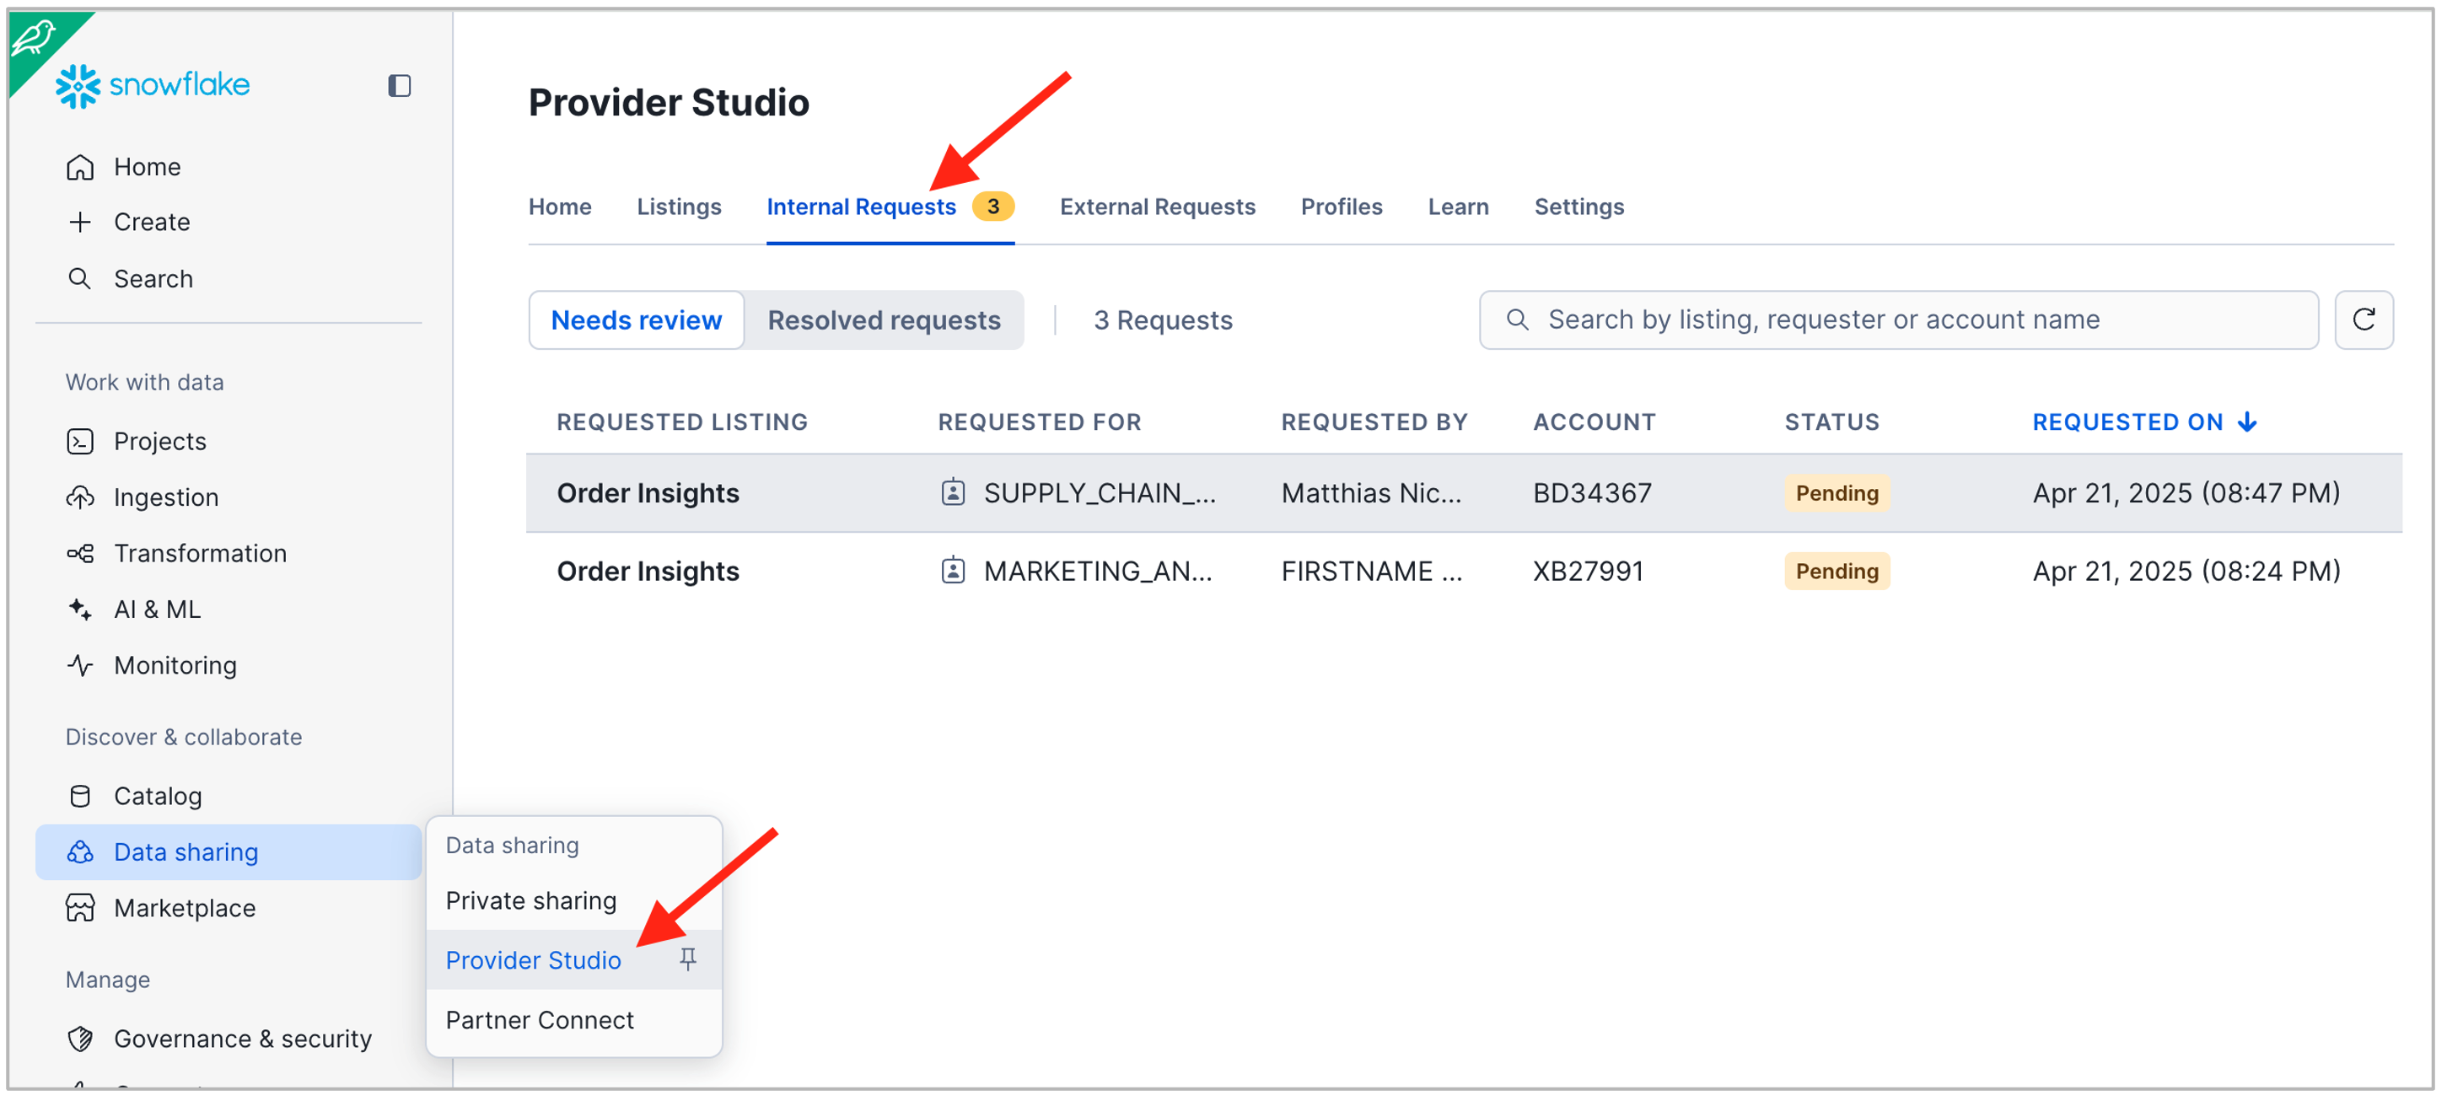The image size is (2447, 1101).
Task: Open Ingestion in the sidebar
Action: [x=165, y=497]
